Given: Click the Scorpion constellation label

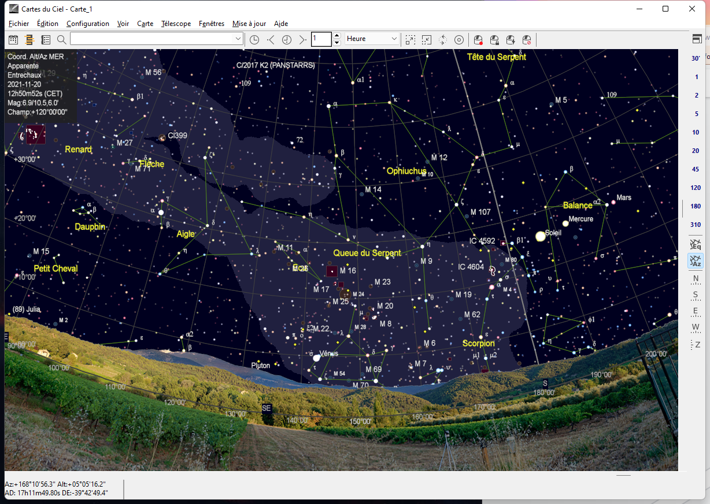Looking at the screenshot, I should (x=479, y=344).
